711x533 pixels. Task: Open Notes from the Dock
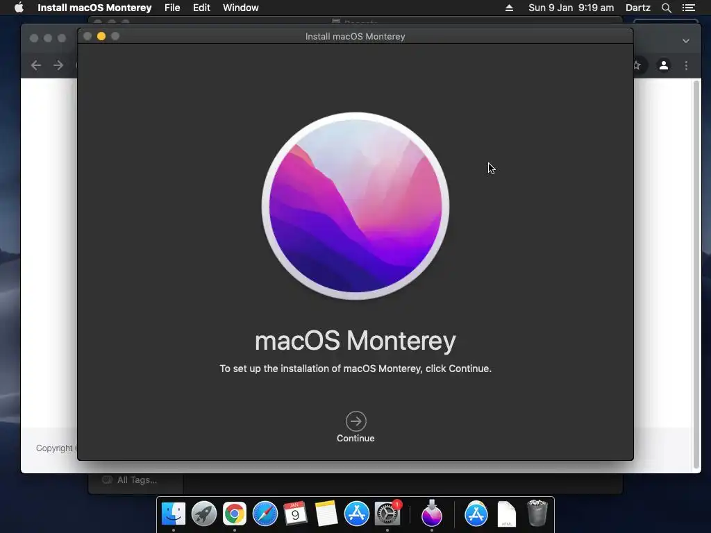[x=326, y=514]
